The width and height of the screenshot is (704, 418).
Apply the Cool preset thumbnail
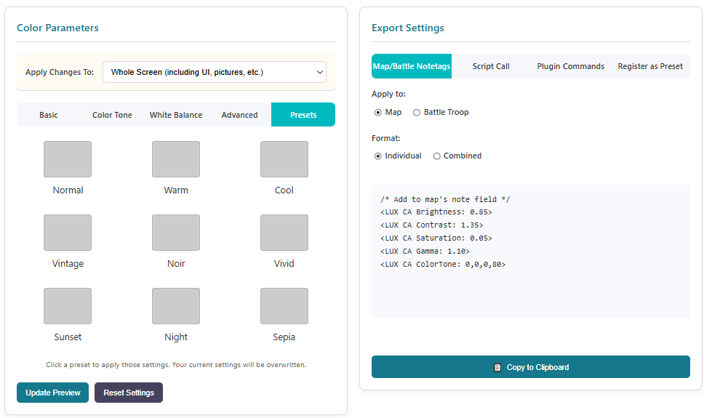click(284, 159)
